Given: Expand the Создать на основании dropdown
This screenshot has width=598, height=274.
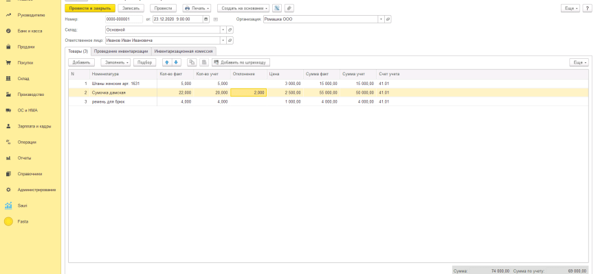Looking at the screenshot, I should point(243,8).
